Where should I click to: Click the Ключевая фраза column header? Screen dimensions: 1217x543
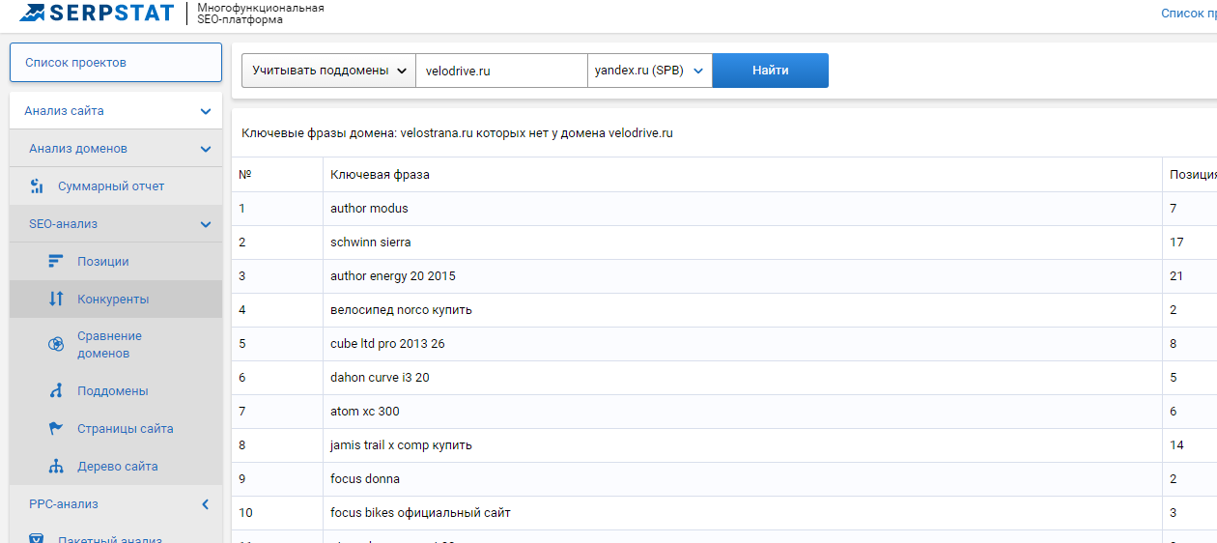pyautogui.click(x=380, y=175)
